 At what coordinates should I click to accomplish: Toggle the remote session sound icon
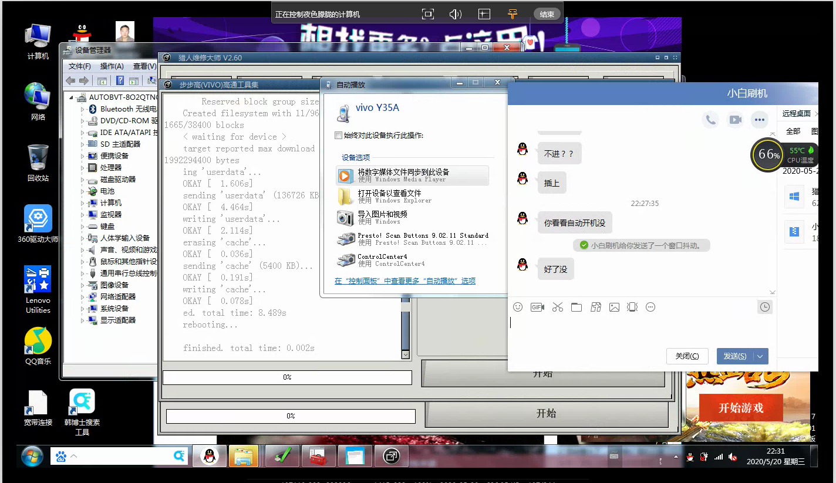coord(456,14)
